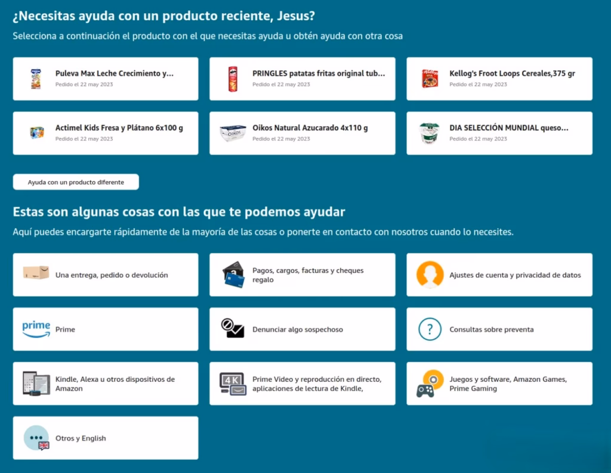Select the game controller icon
The image size is (611, 473).
[x=430, y=383]
